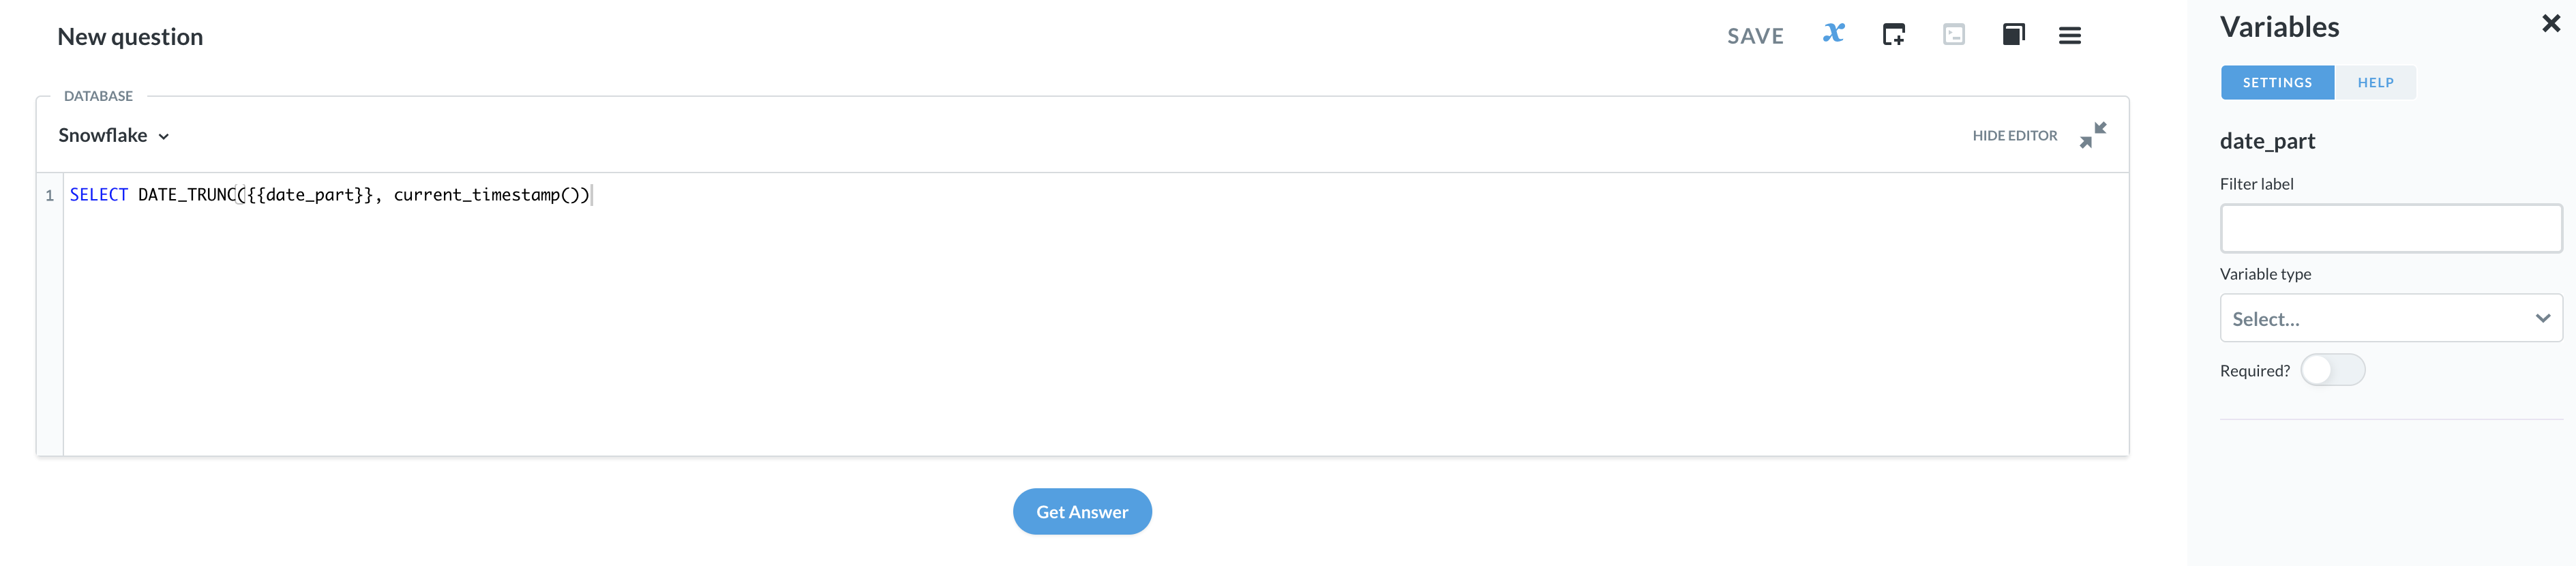2576x566 pixels.
Task: Open the variables sidebar via the x icon
Action: click(1833, 35)
